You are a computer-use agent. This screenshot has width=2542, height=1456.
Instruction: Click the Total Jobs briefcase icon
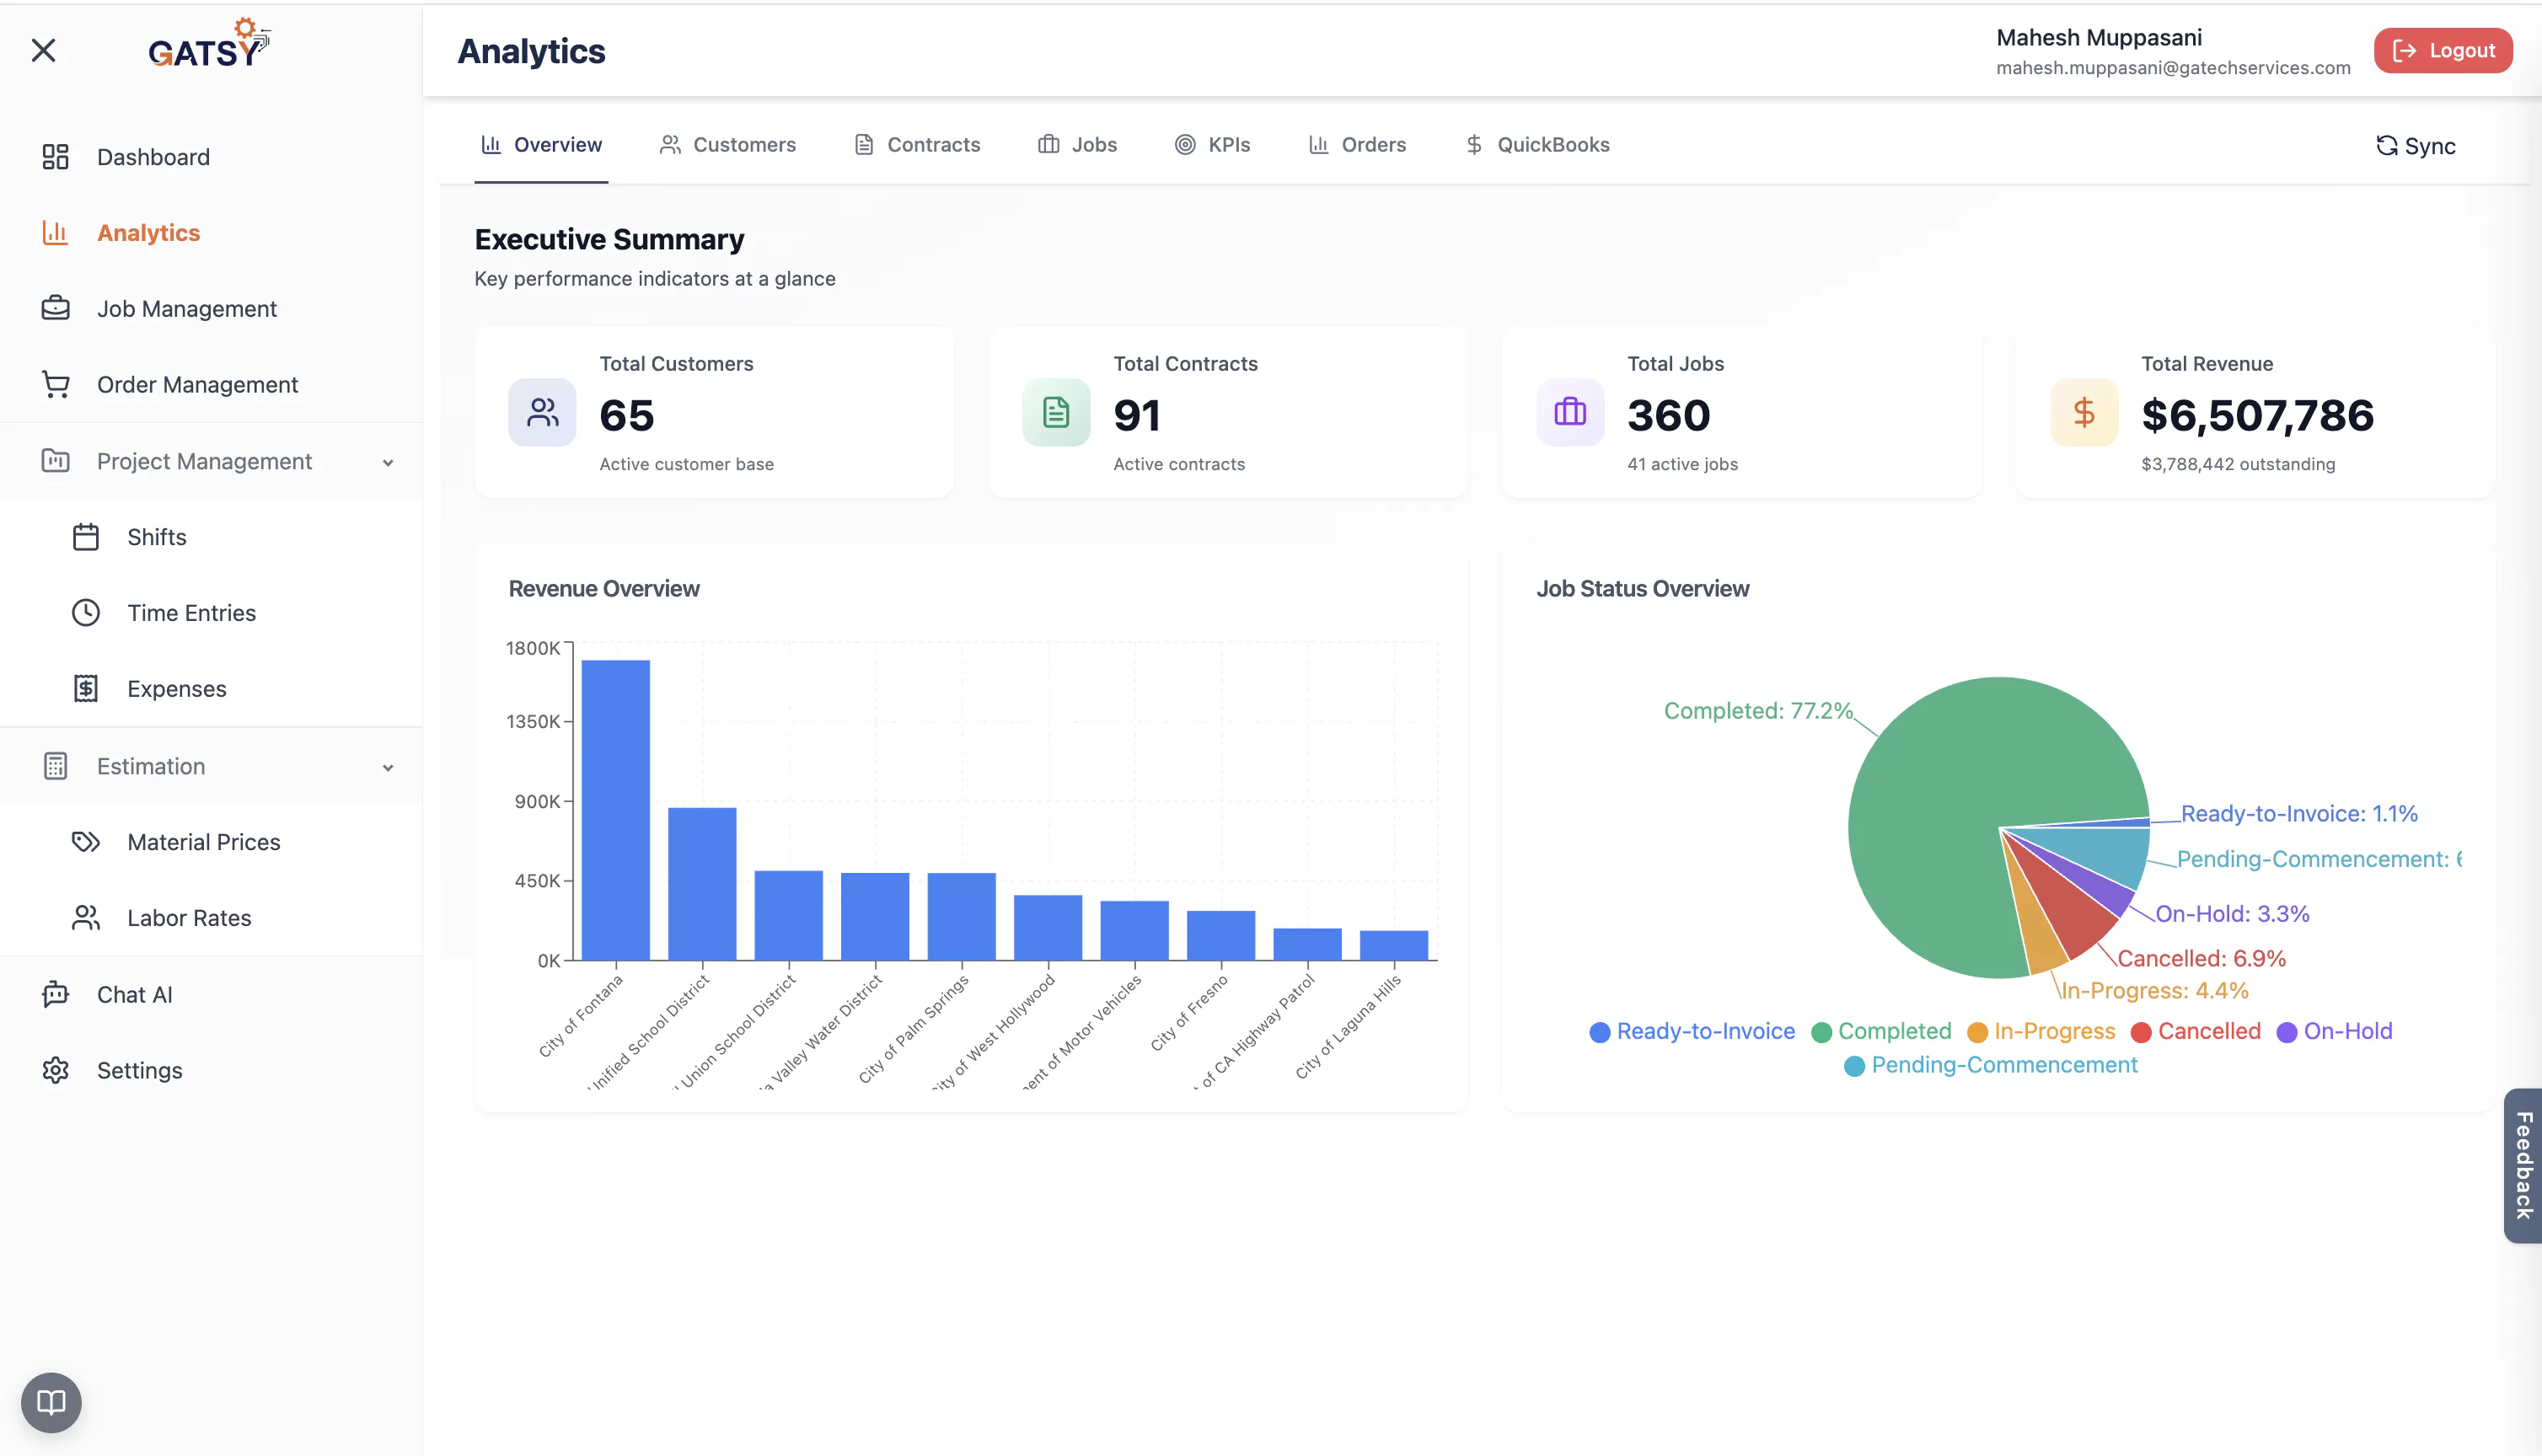click(x=1570, y=412)
